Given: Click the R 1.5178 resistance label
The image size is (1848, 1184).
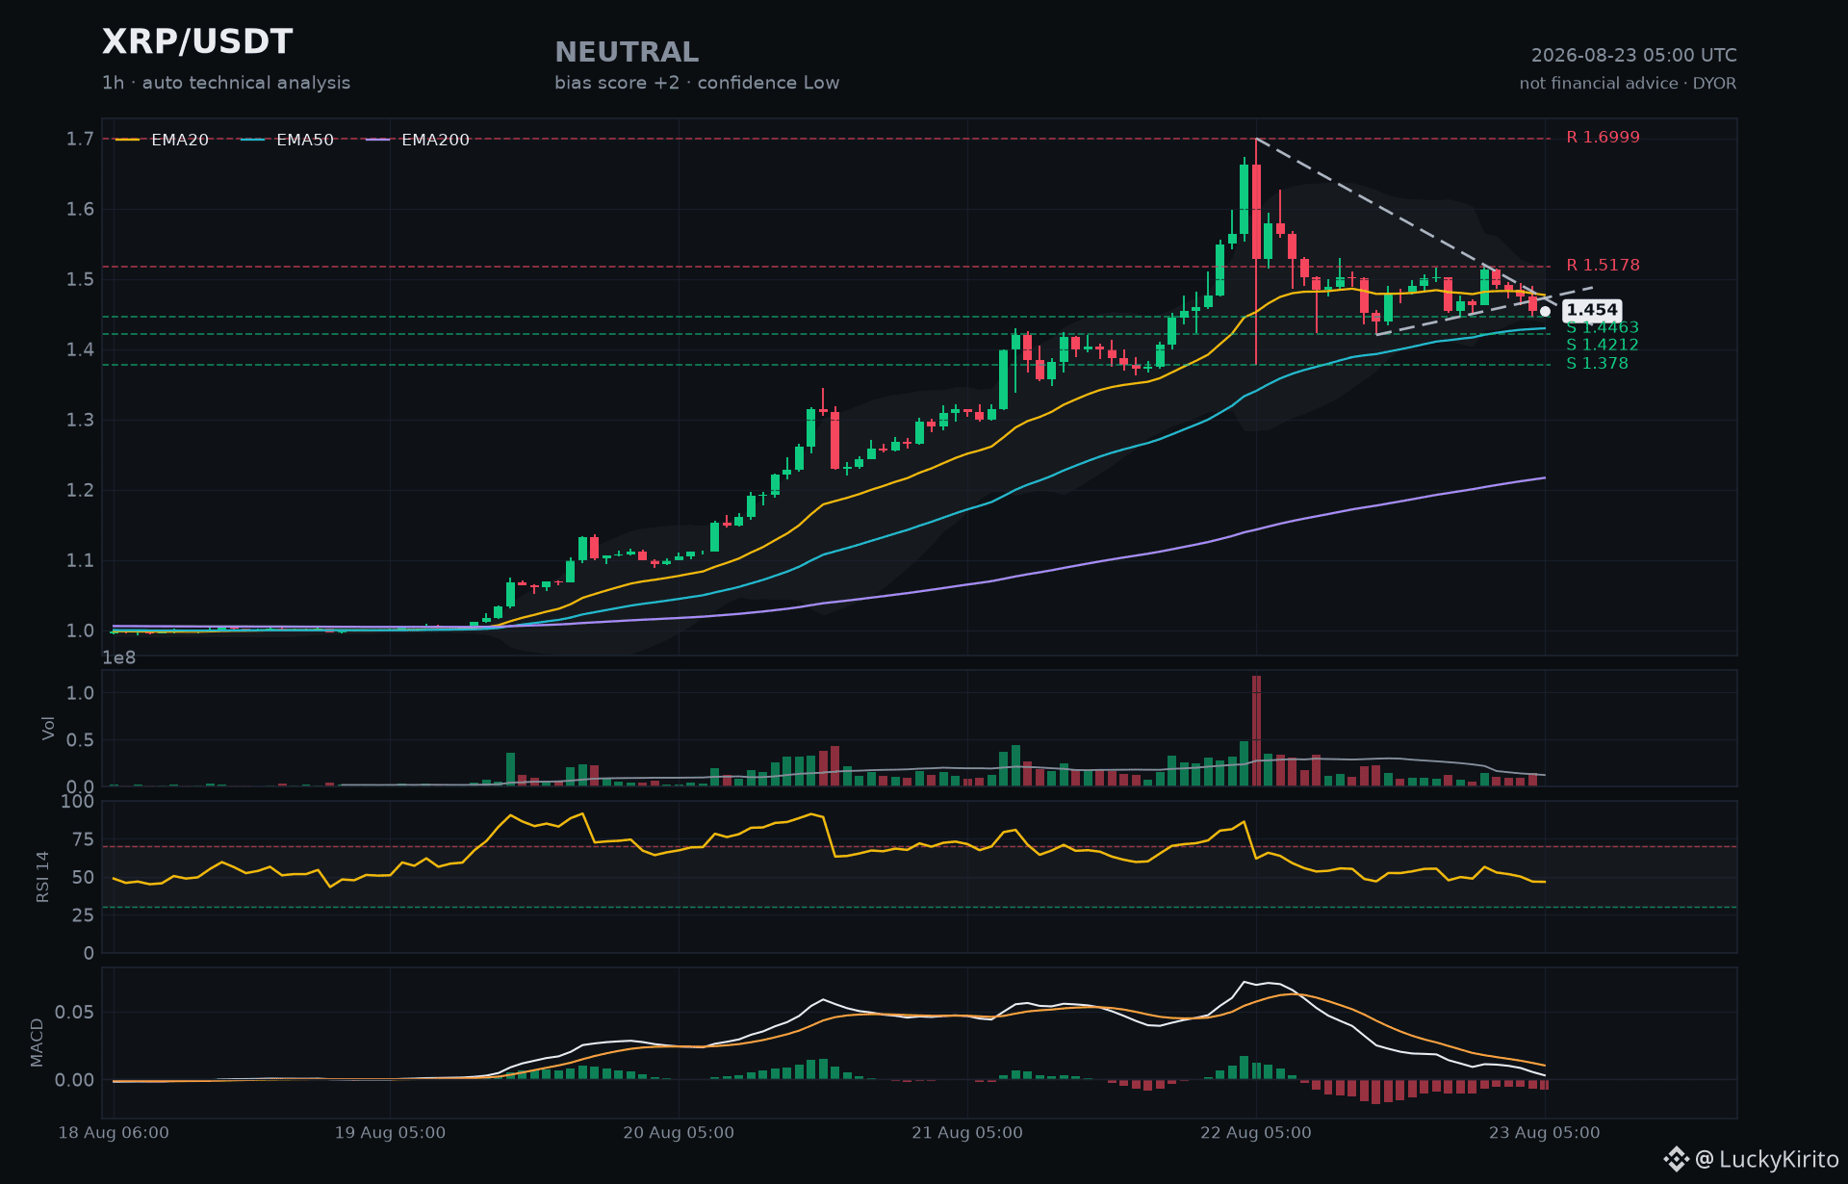Looking at the screenshot, I should click(1603, 266).
